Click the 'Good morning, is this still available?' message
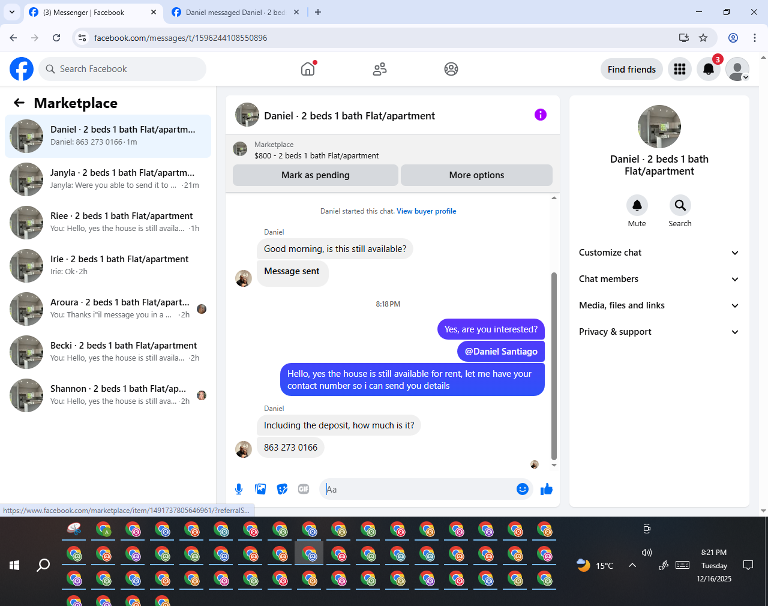768x606 pixels. pos(335,249)
